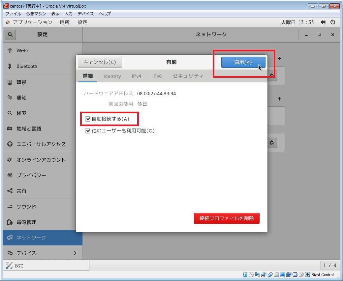The image size is (343, 281).
Task: Click the workspace switcher showing 1 / 4
Action: 329,265
